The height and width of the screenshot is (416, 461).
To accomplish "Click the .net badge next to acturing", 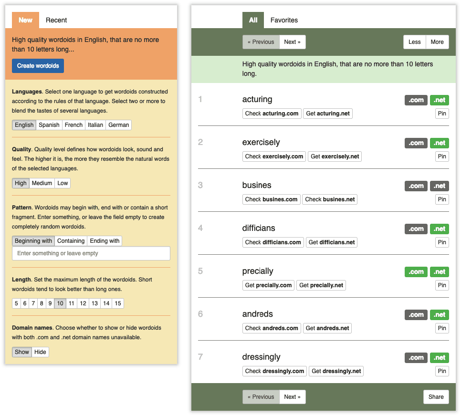I will click(x=439, y=100).
